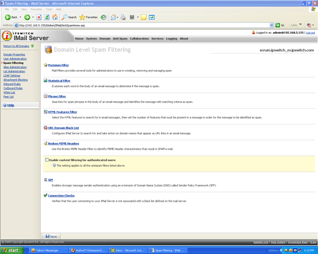Click in the browser address URL field
This screenshot has width=318, height=254.
coord(144,25)
